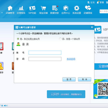Open 店铺晋级 hearts icon

[88, 10]
